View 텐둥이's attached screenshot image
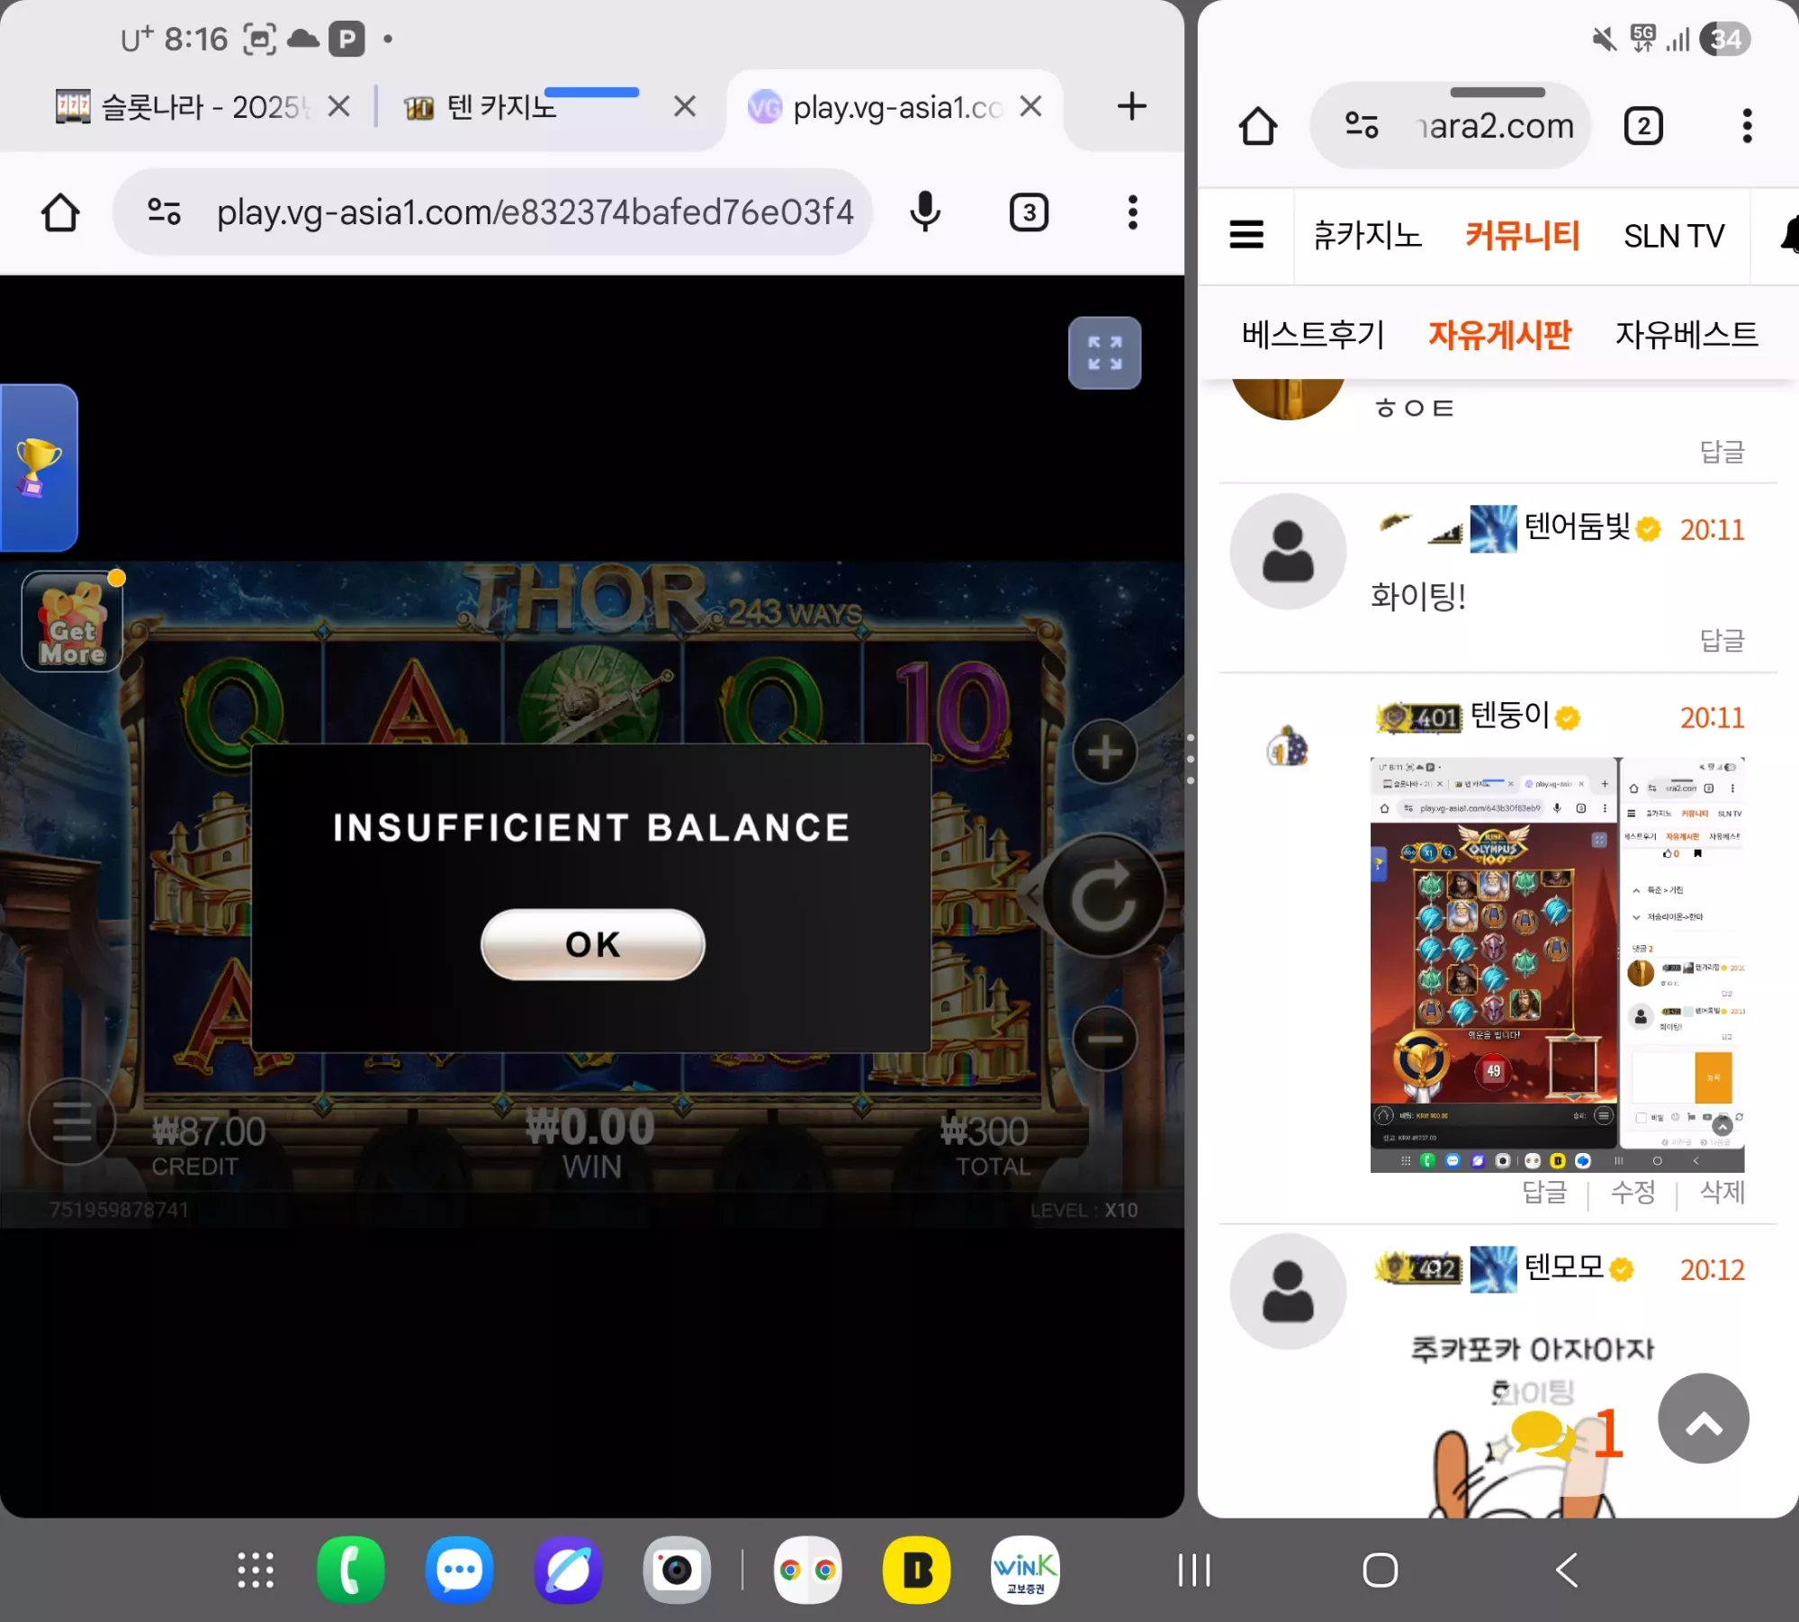The width and height of the screenshot is (1799, 1622). click(1557, 965)
